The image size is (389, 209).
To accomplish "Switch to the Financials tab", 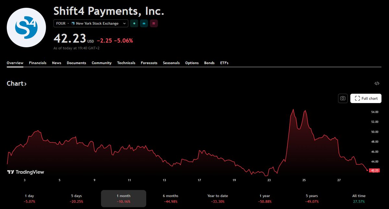I will pos(38,63).
